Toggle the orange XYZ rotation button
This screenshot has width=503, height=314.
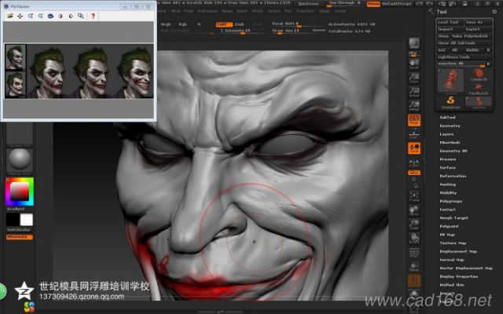click(x=414, y=173)
